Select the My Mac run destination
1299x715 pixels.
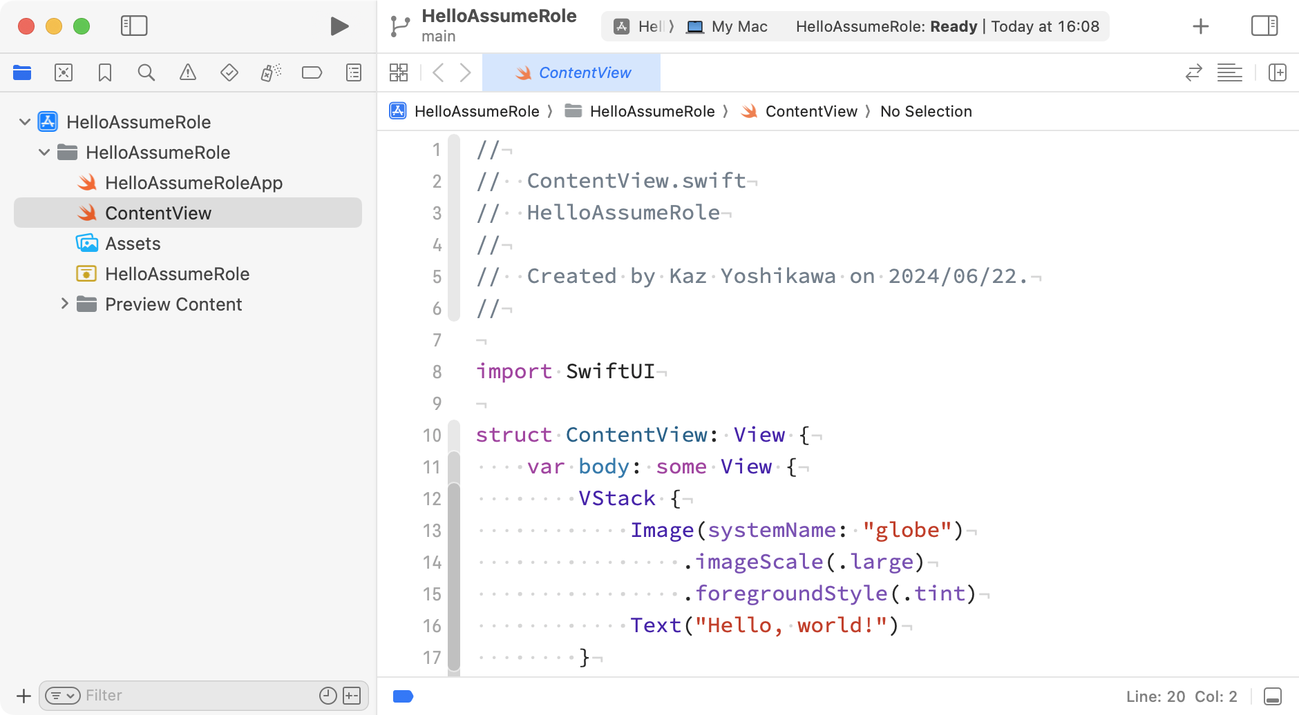click(727, 26)
